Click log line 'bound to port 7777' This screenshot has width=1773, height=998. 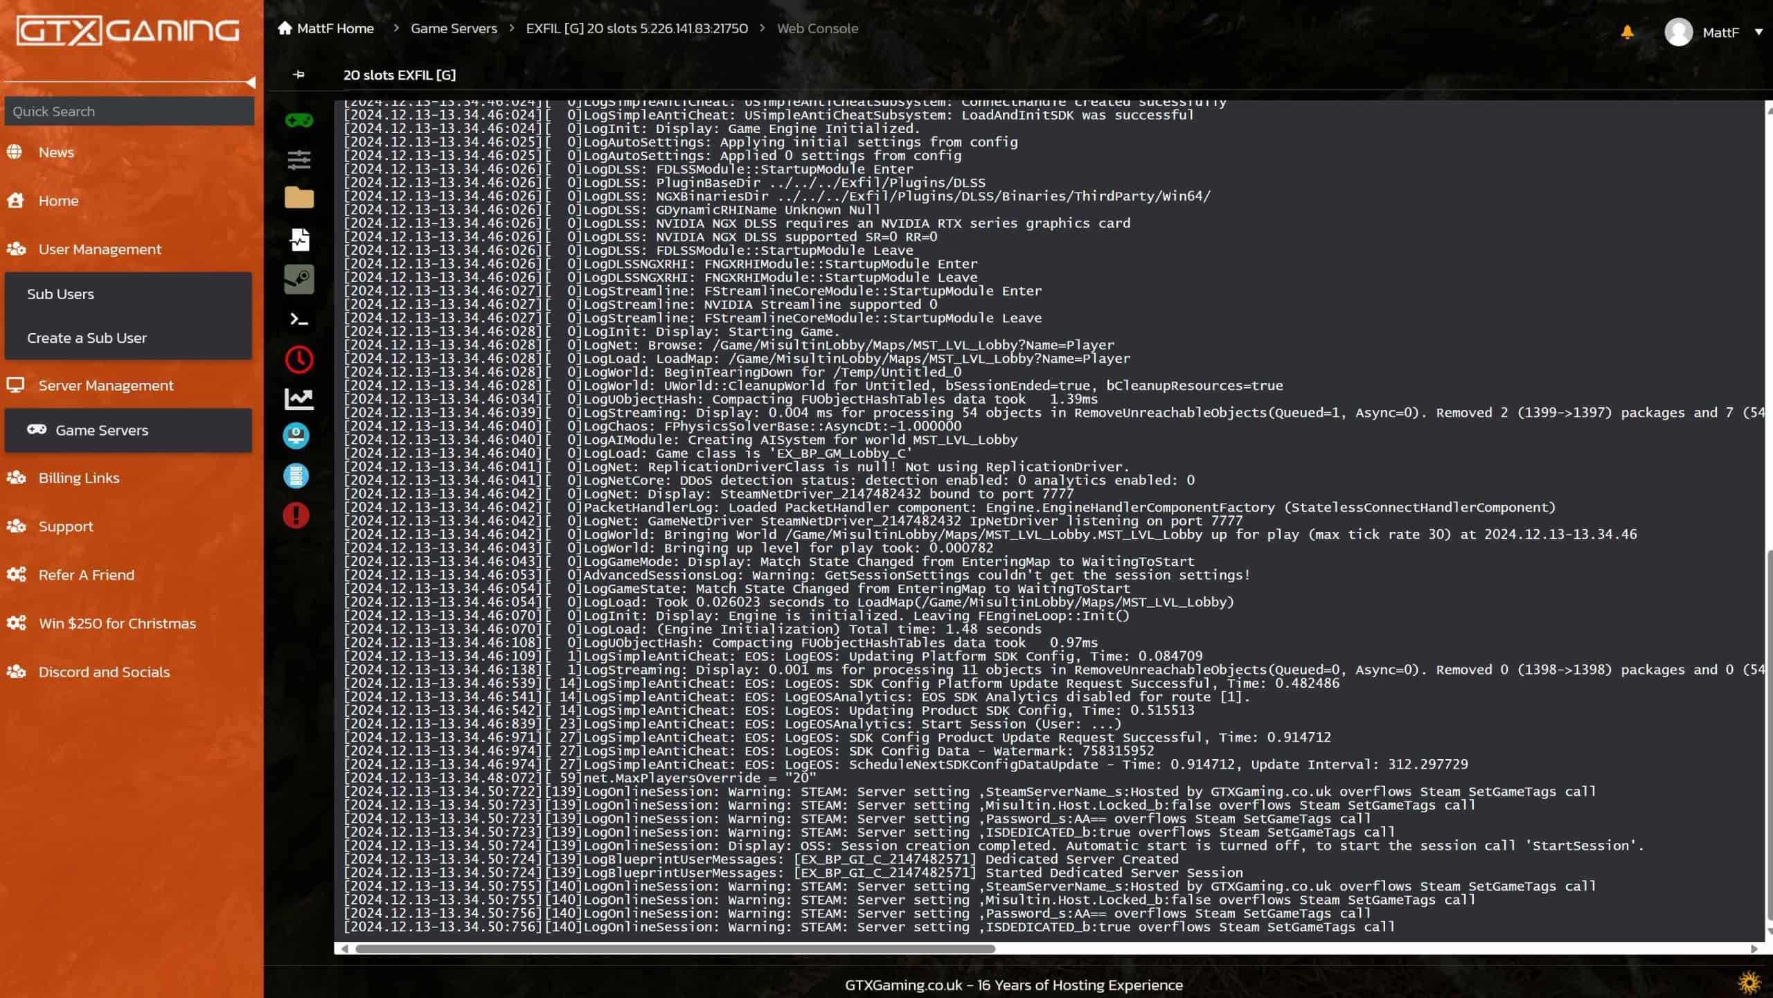(x=709, y=494)
